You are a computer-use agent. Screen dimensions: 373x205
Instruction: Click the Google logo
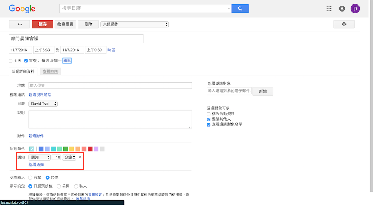pos(22,9)
